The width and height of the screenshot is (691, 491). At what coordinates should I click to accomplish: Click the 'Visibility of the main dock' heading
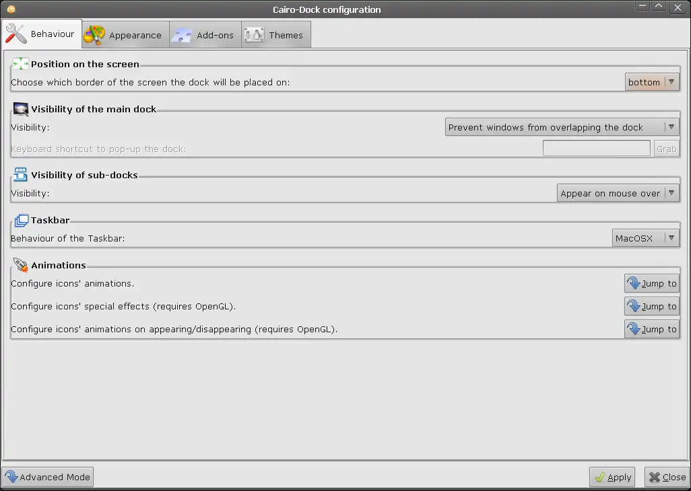click(94, 109)
